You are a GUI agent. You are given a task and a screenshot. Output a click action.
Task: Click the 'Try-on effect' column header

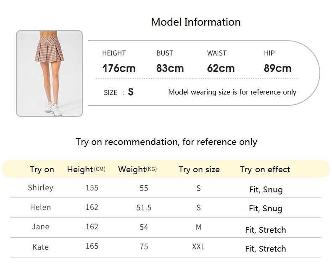coord(265,170)
